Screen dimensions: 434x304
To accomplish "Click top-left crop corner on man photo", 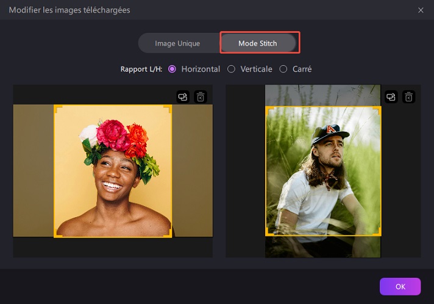I will pos(269,111).
